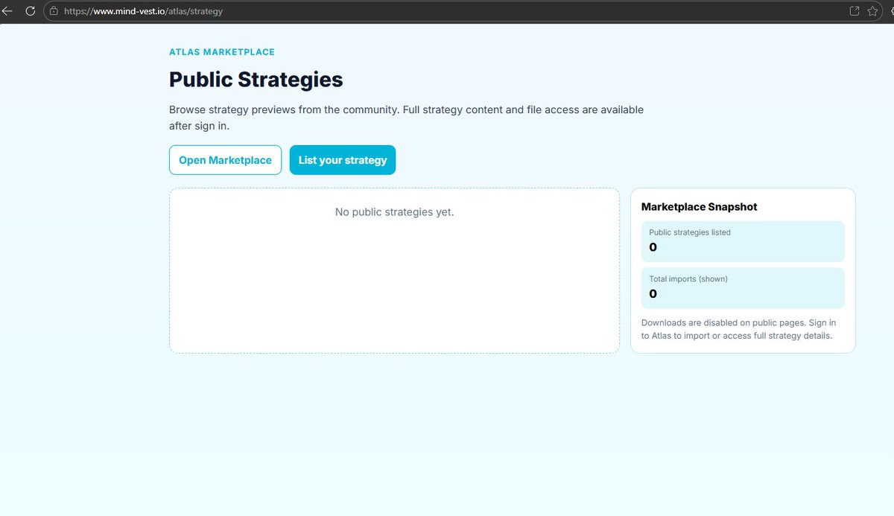Click the Downloads are disabled notice text
894x516 pixels.
click(738, 329)
